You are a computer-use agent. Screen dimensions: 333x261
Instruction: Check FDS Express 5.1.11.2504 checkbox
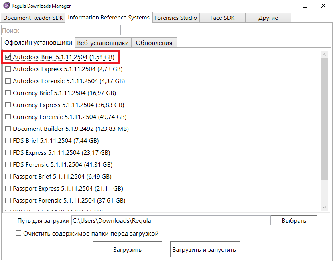click(8, 152)
